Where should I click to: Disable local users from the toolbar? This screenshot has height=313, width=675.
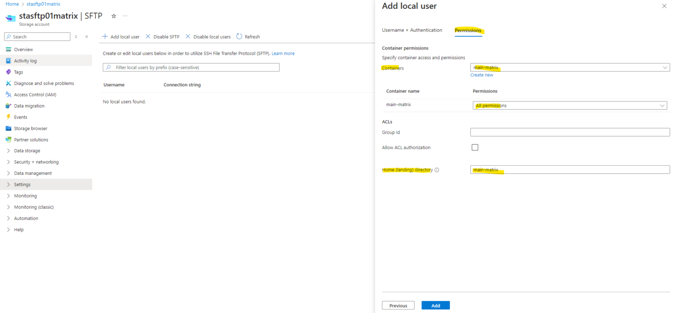(x=207, y=36)
